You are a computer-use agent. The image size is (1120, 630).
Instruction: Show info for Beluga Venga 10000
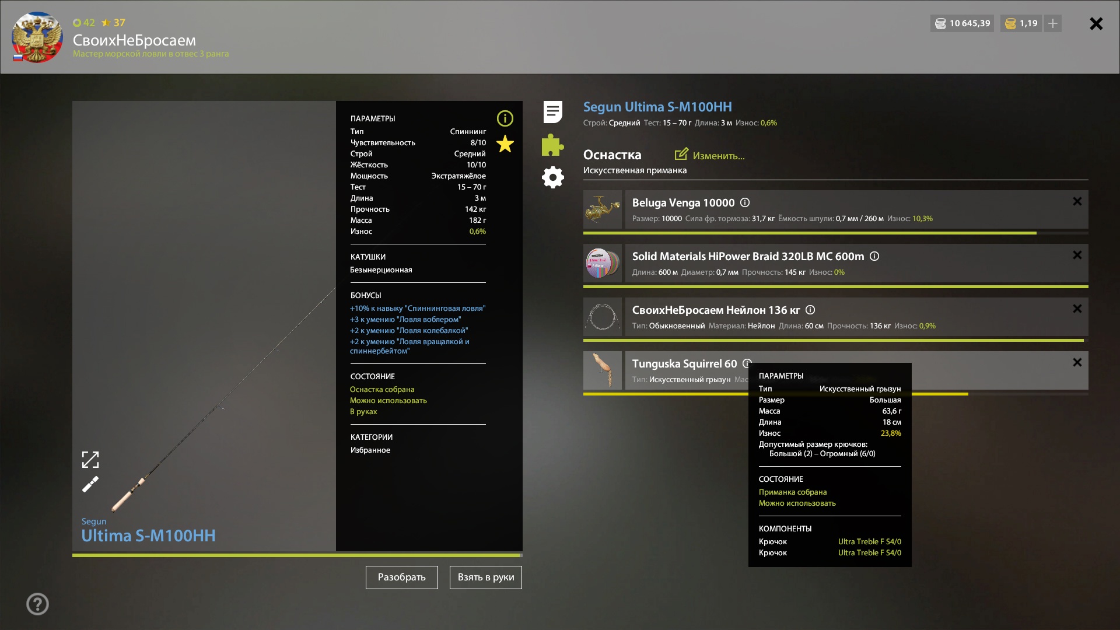(745, 202)
